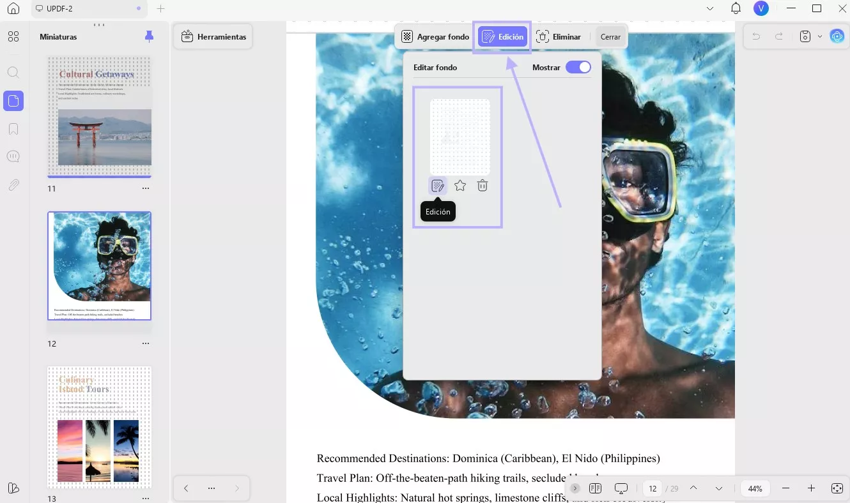The height and width of the screenshot is (503, 850).
Task: Pin the Miniaturas panel
Action: tap(149, 36)
